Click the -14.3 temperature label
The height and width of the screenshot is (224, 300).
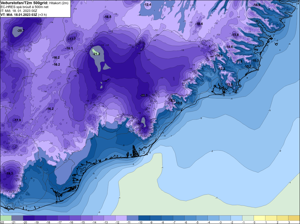pos(219,55)
